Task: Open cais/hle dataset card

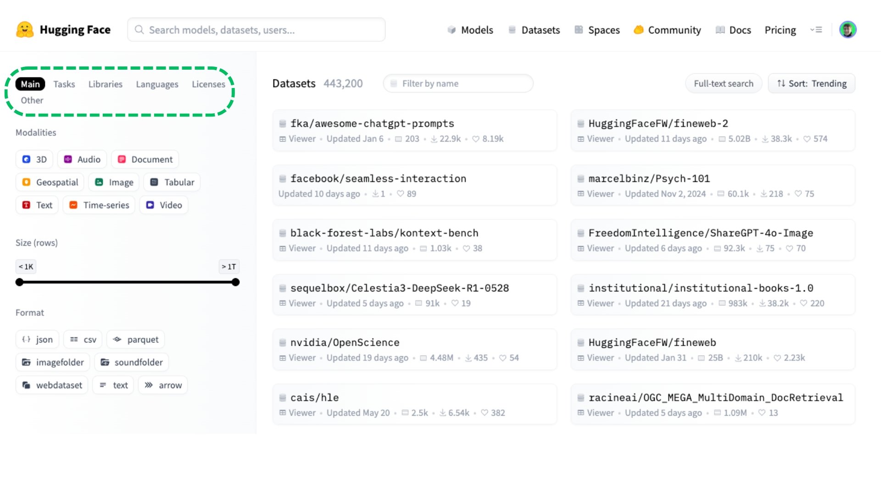Action: click(x=415, y=404)
